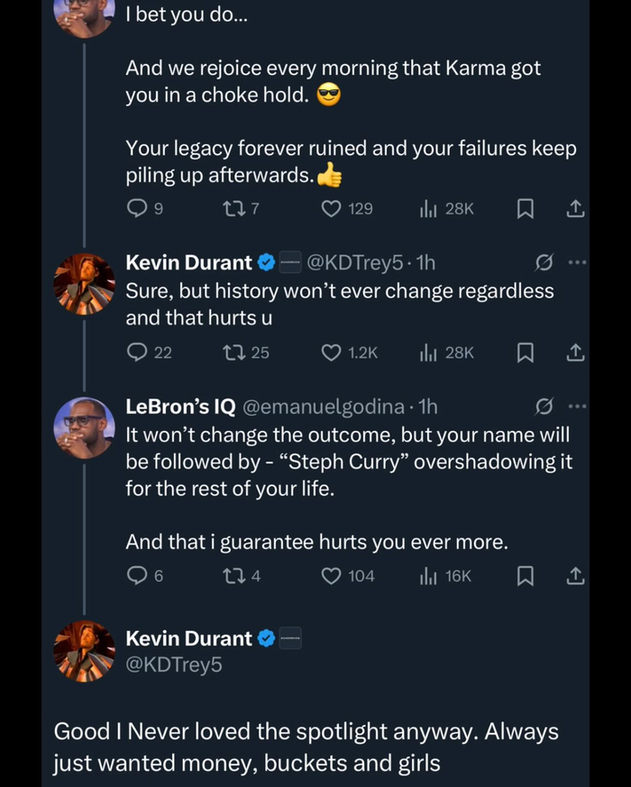Bookmark Kevin Durant's history reply
The height and width of the screenshot is (787, 631).
click(x=525, y=352)
